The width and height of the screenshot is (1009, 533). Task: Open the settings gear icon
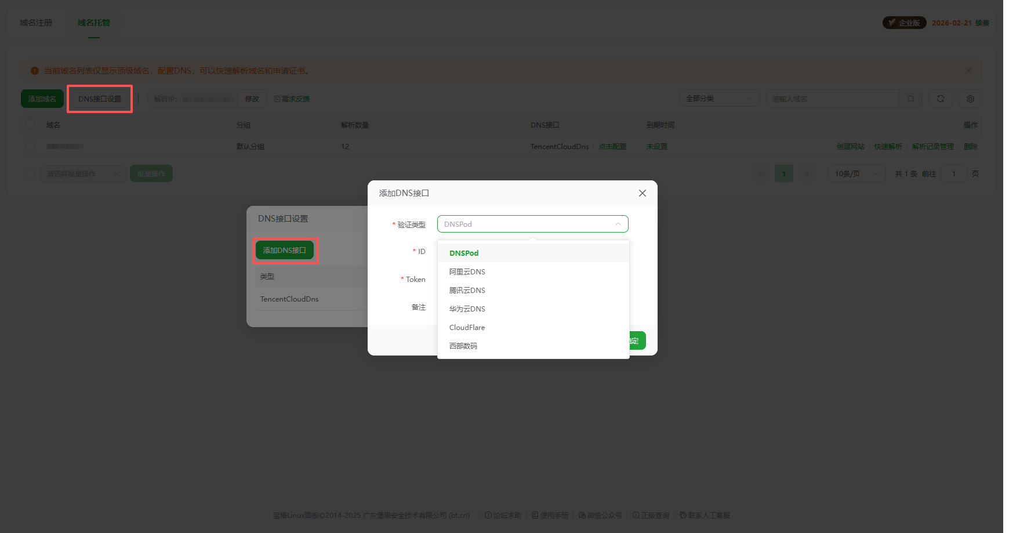[970, 99]
